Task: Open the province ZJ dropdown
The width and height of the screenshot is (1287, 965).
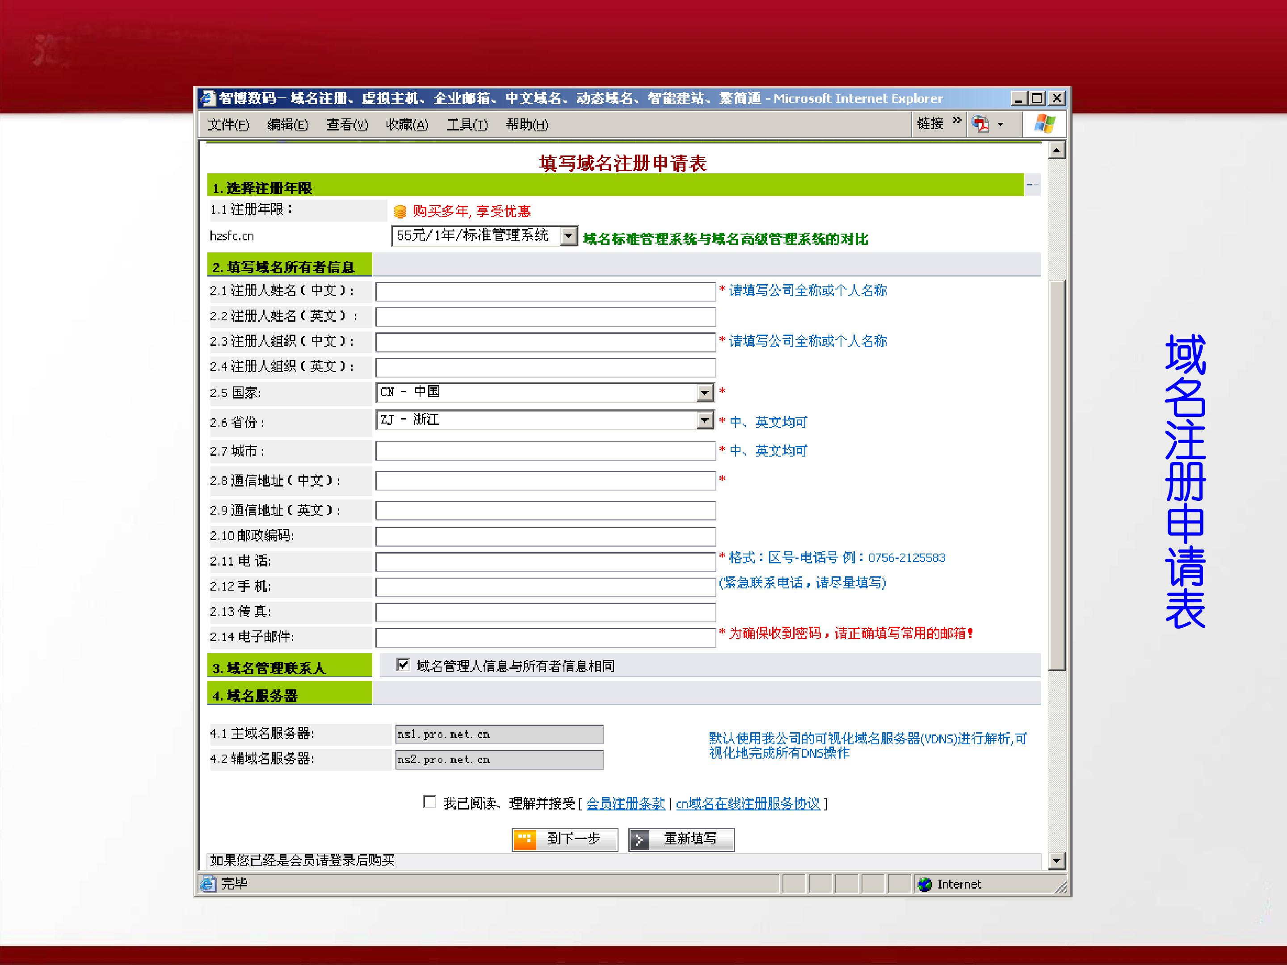Action: tap(705, 420)
